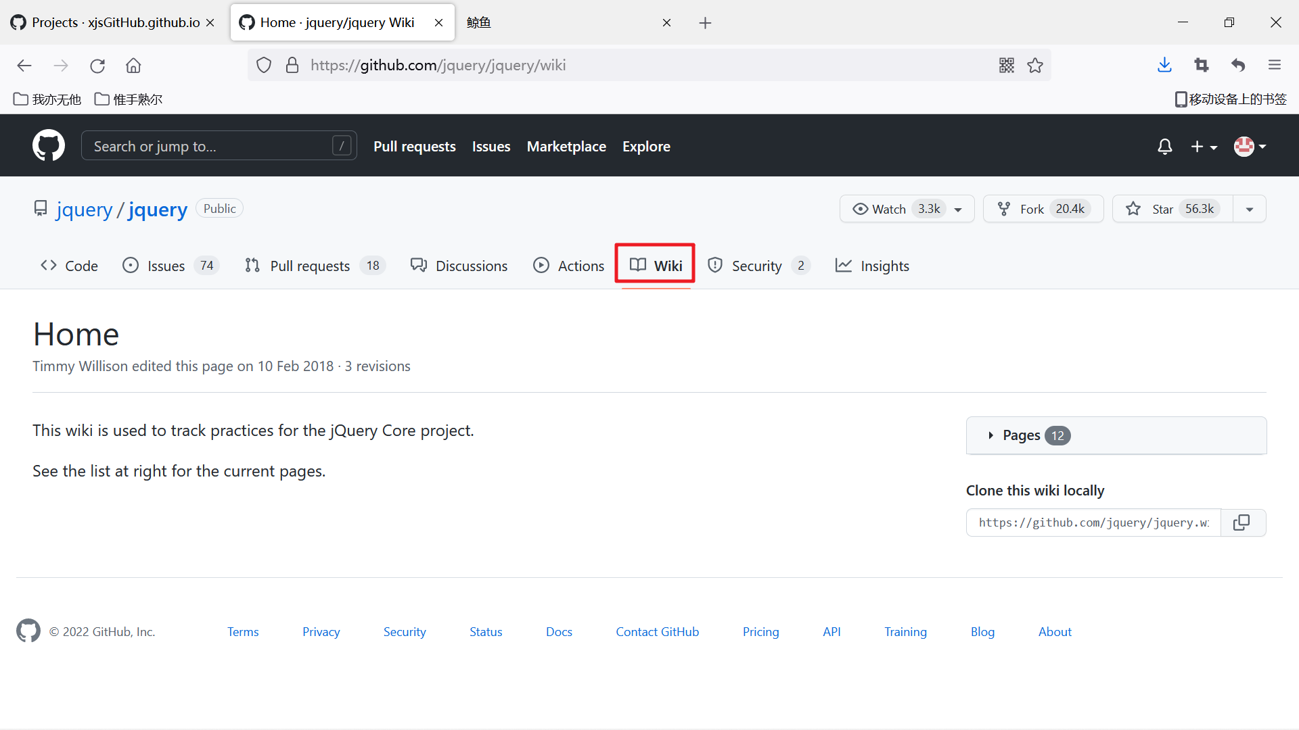This screenshot has height=730, width=1299.
Task: Click the Fork repository icon
Action: point(1005,208)
